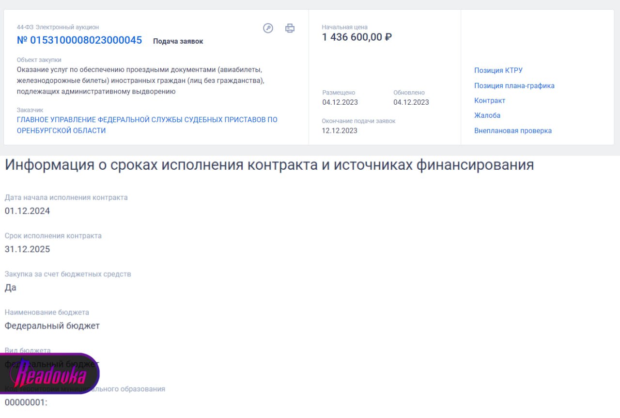Click the contract financing information heading
This screenshot has height=418, width=620.
tap(269, 165)
